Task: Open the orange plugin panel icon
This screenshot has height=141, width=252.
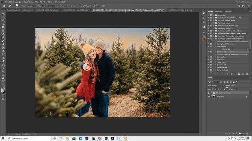Action: 204,38
